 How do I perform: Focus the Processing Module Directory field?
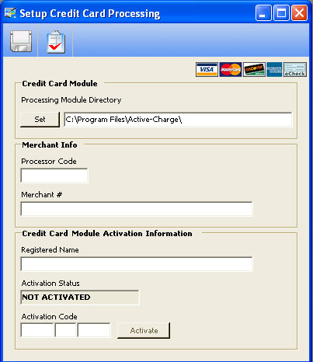coord(178,120)
